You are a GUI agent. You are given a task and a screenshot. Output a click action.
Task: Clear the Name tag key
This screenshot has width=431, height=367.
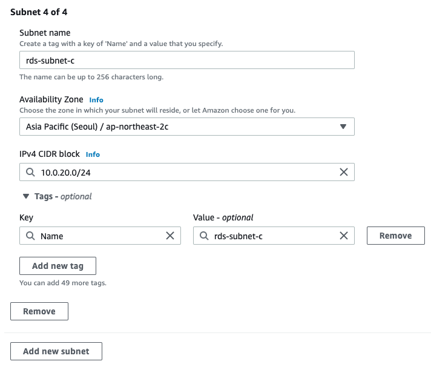[170, 236]
